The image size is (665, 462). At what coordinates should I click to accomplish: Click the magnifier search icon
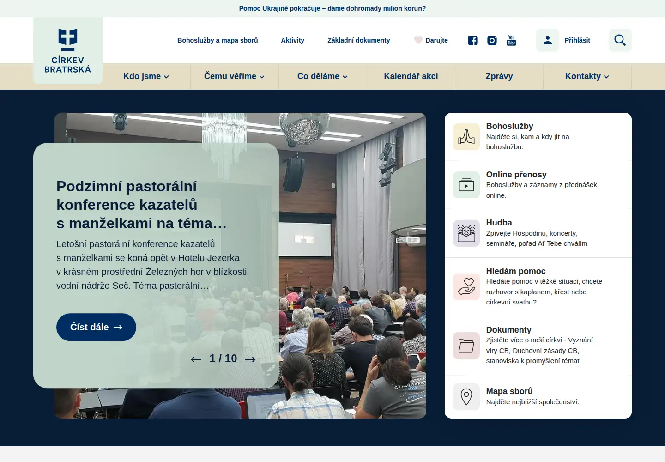tap(620, 40)
